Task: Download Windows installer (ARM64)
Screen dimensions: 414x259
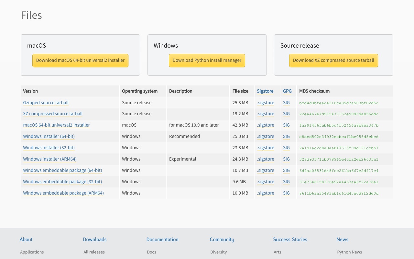Action: point(50,159)
